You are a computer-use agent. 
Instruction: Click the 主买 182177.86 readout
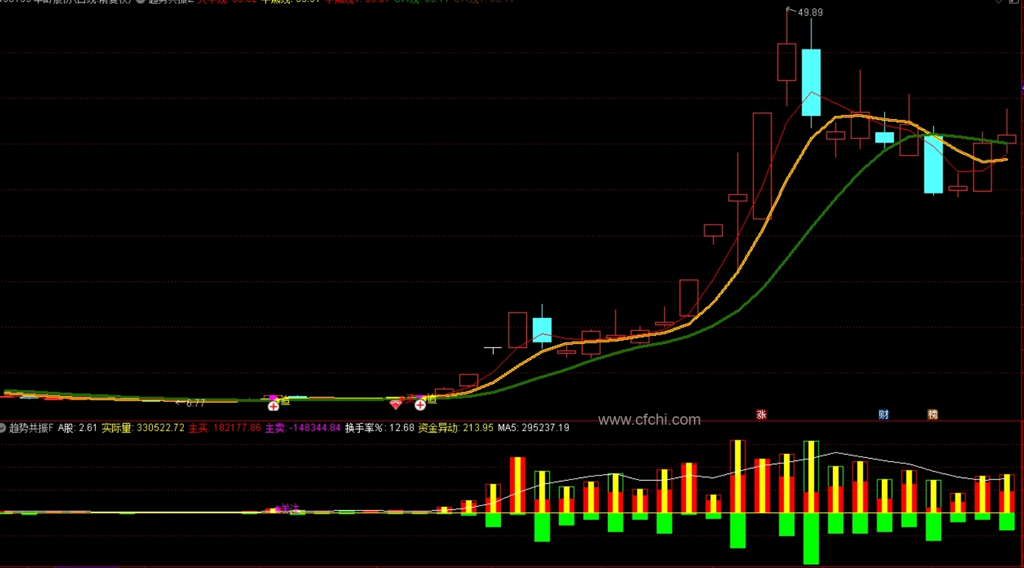225,428
